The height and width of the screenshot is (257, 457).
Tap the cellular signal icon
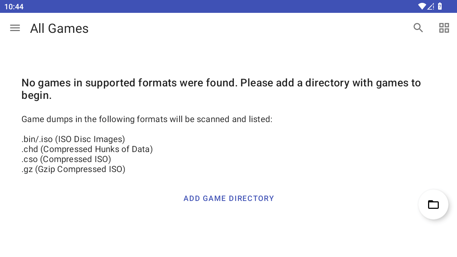[x=431, y=6]
